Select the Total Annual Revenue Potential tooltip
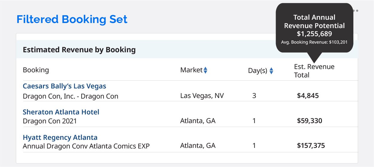Screen dimensions: 374x167 314,28
